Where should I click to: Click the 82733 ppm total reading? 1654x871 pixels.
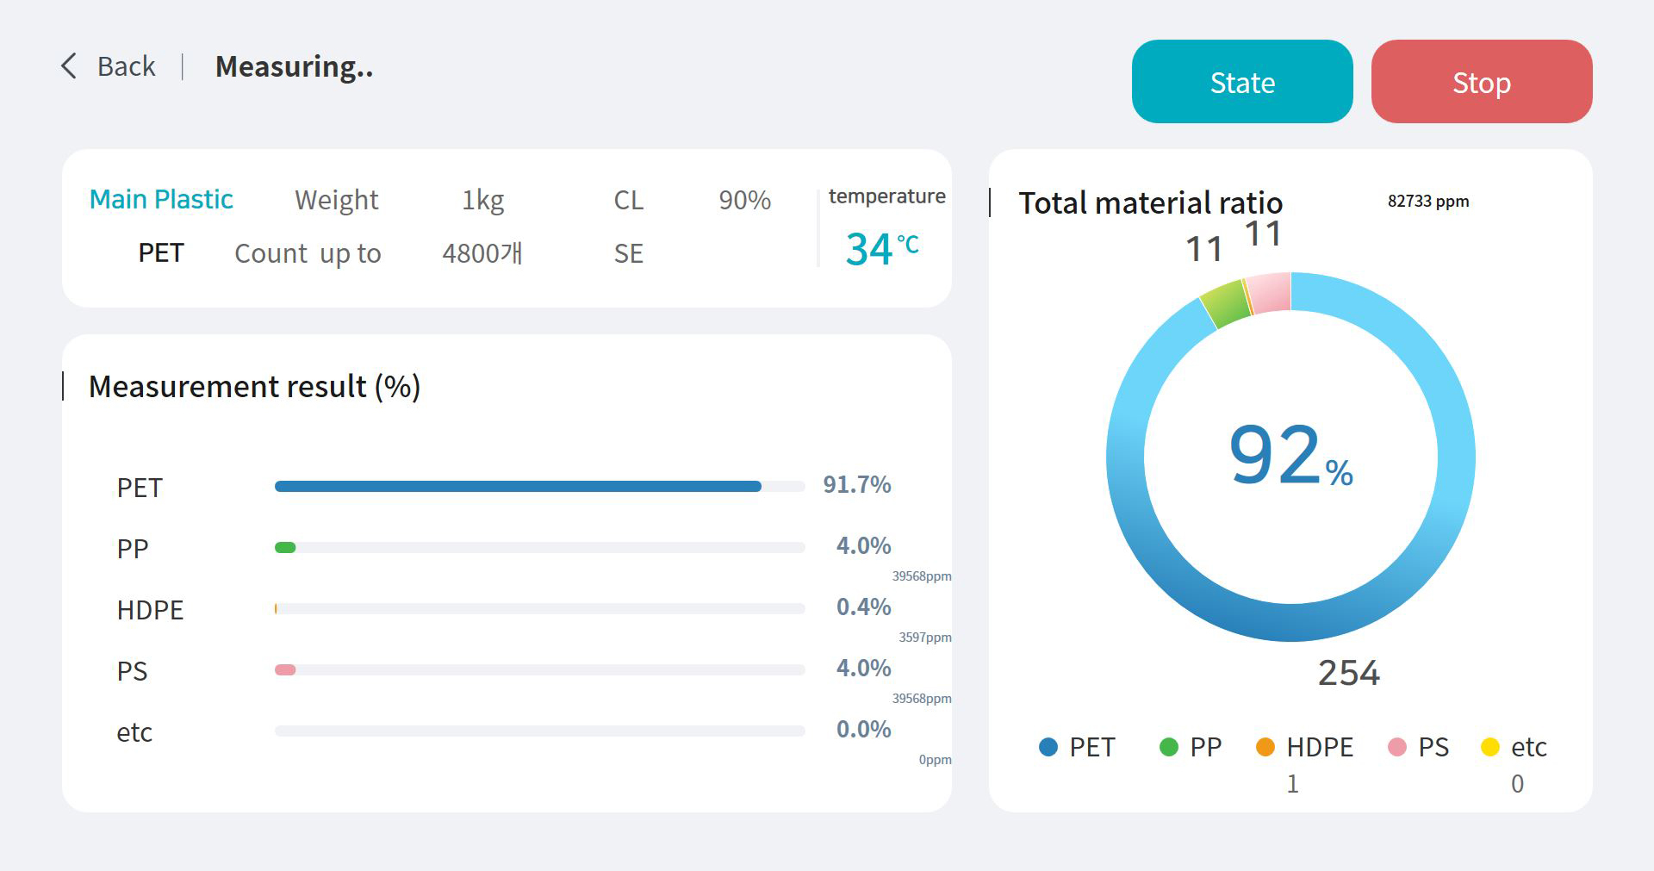tap(1428, 201)
